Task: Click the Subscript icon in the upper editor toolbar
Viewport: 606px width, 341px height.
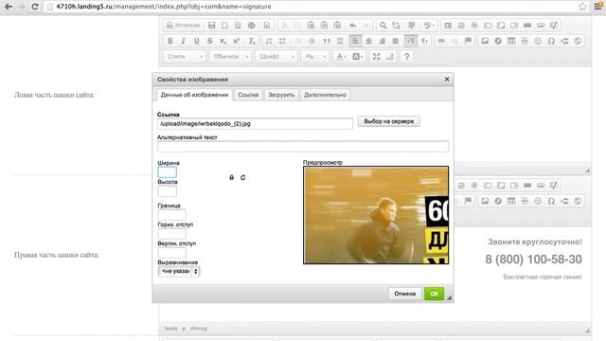Action: tap(223, 41)
